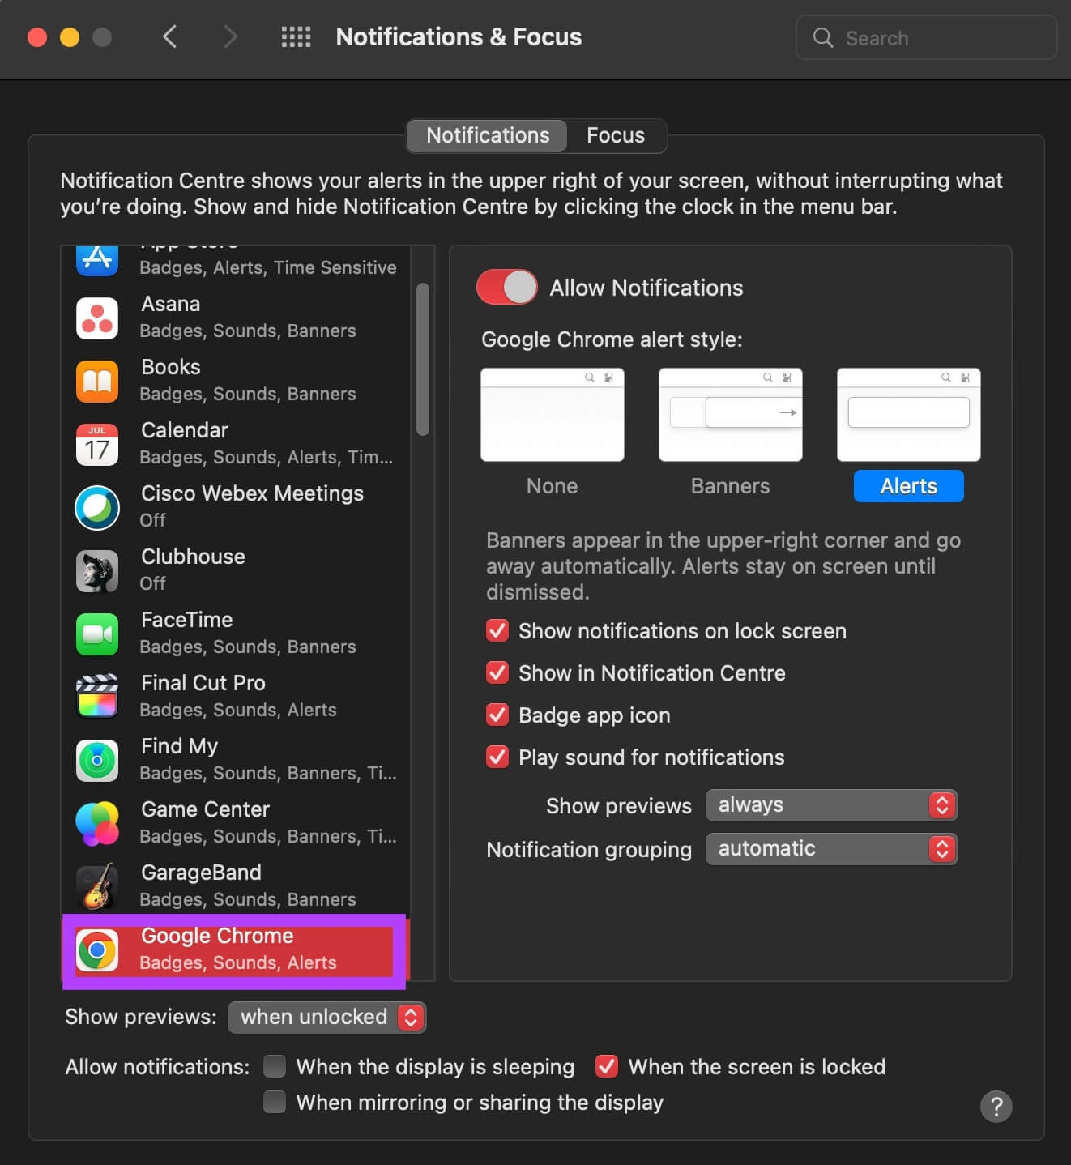Viewport: 1071px width, 1165px height.
Task: Disable notifications when the screen is locked
Action: click(607, 1066)
